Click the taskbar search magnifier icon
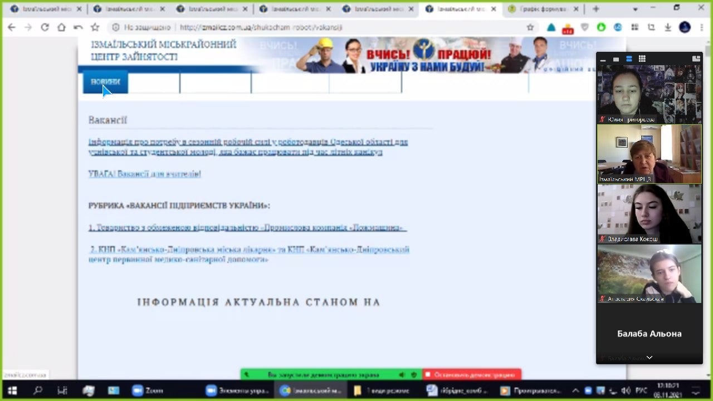The image size is (713, 401). (38, 390)
